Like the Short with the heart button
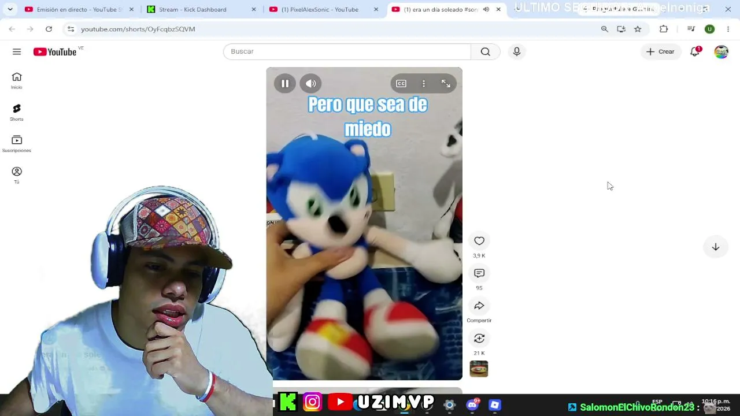Screen dimensions: 740x416 pos(479,241)
